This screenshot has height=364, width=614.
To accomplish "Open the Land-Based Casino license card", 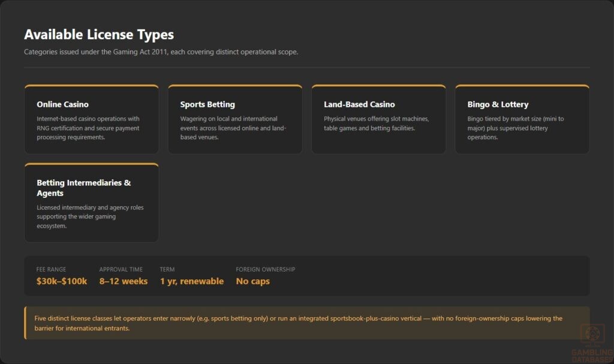I will click(x=379, y=119).
